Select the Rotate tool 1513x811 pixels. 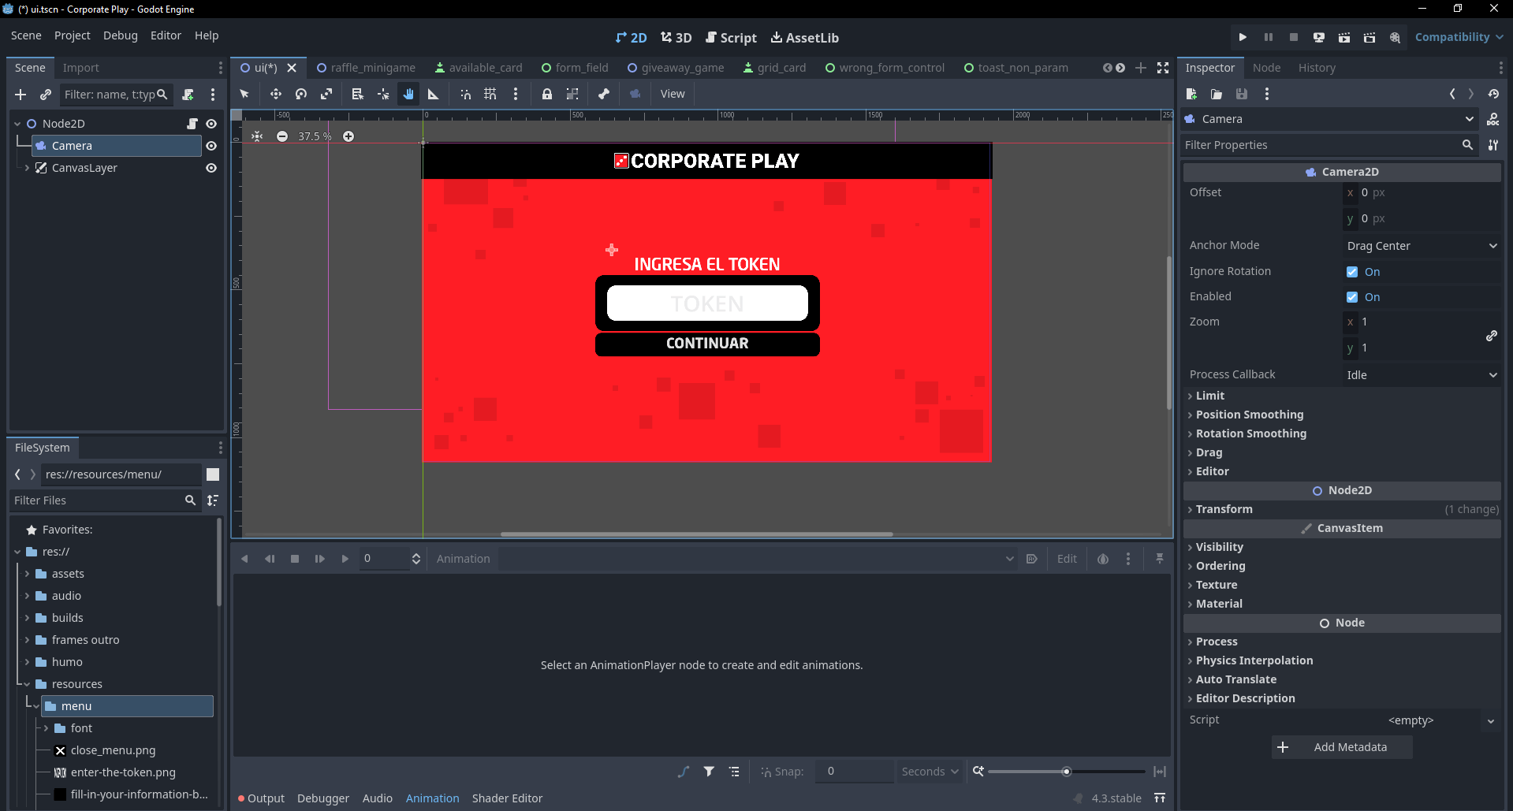pos(300,94)
